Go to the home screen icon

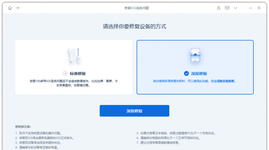point(10,8)
